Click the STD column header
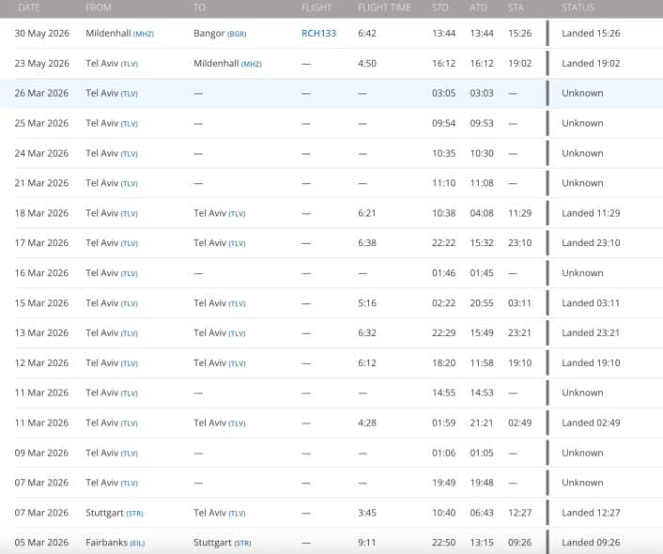This screenshot has height=554, width=663. pyautogui.click(x=439, y=8)
